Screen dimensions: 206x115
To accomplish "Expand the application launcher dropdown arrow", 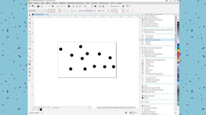I will click(130, 6).
